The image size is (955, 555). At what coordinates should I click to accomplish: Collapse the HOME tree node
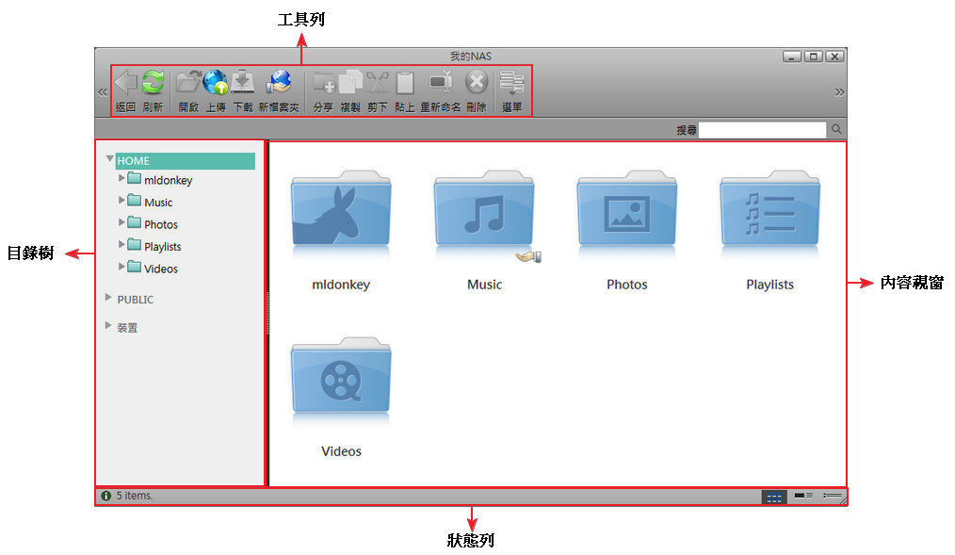tap(110, 159)
